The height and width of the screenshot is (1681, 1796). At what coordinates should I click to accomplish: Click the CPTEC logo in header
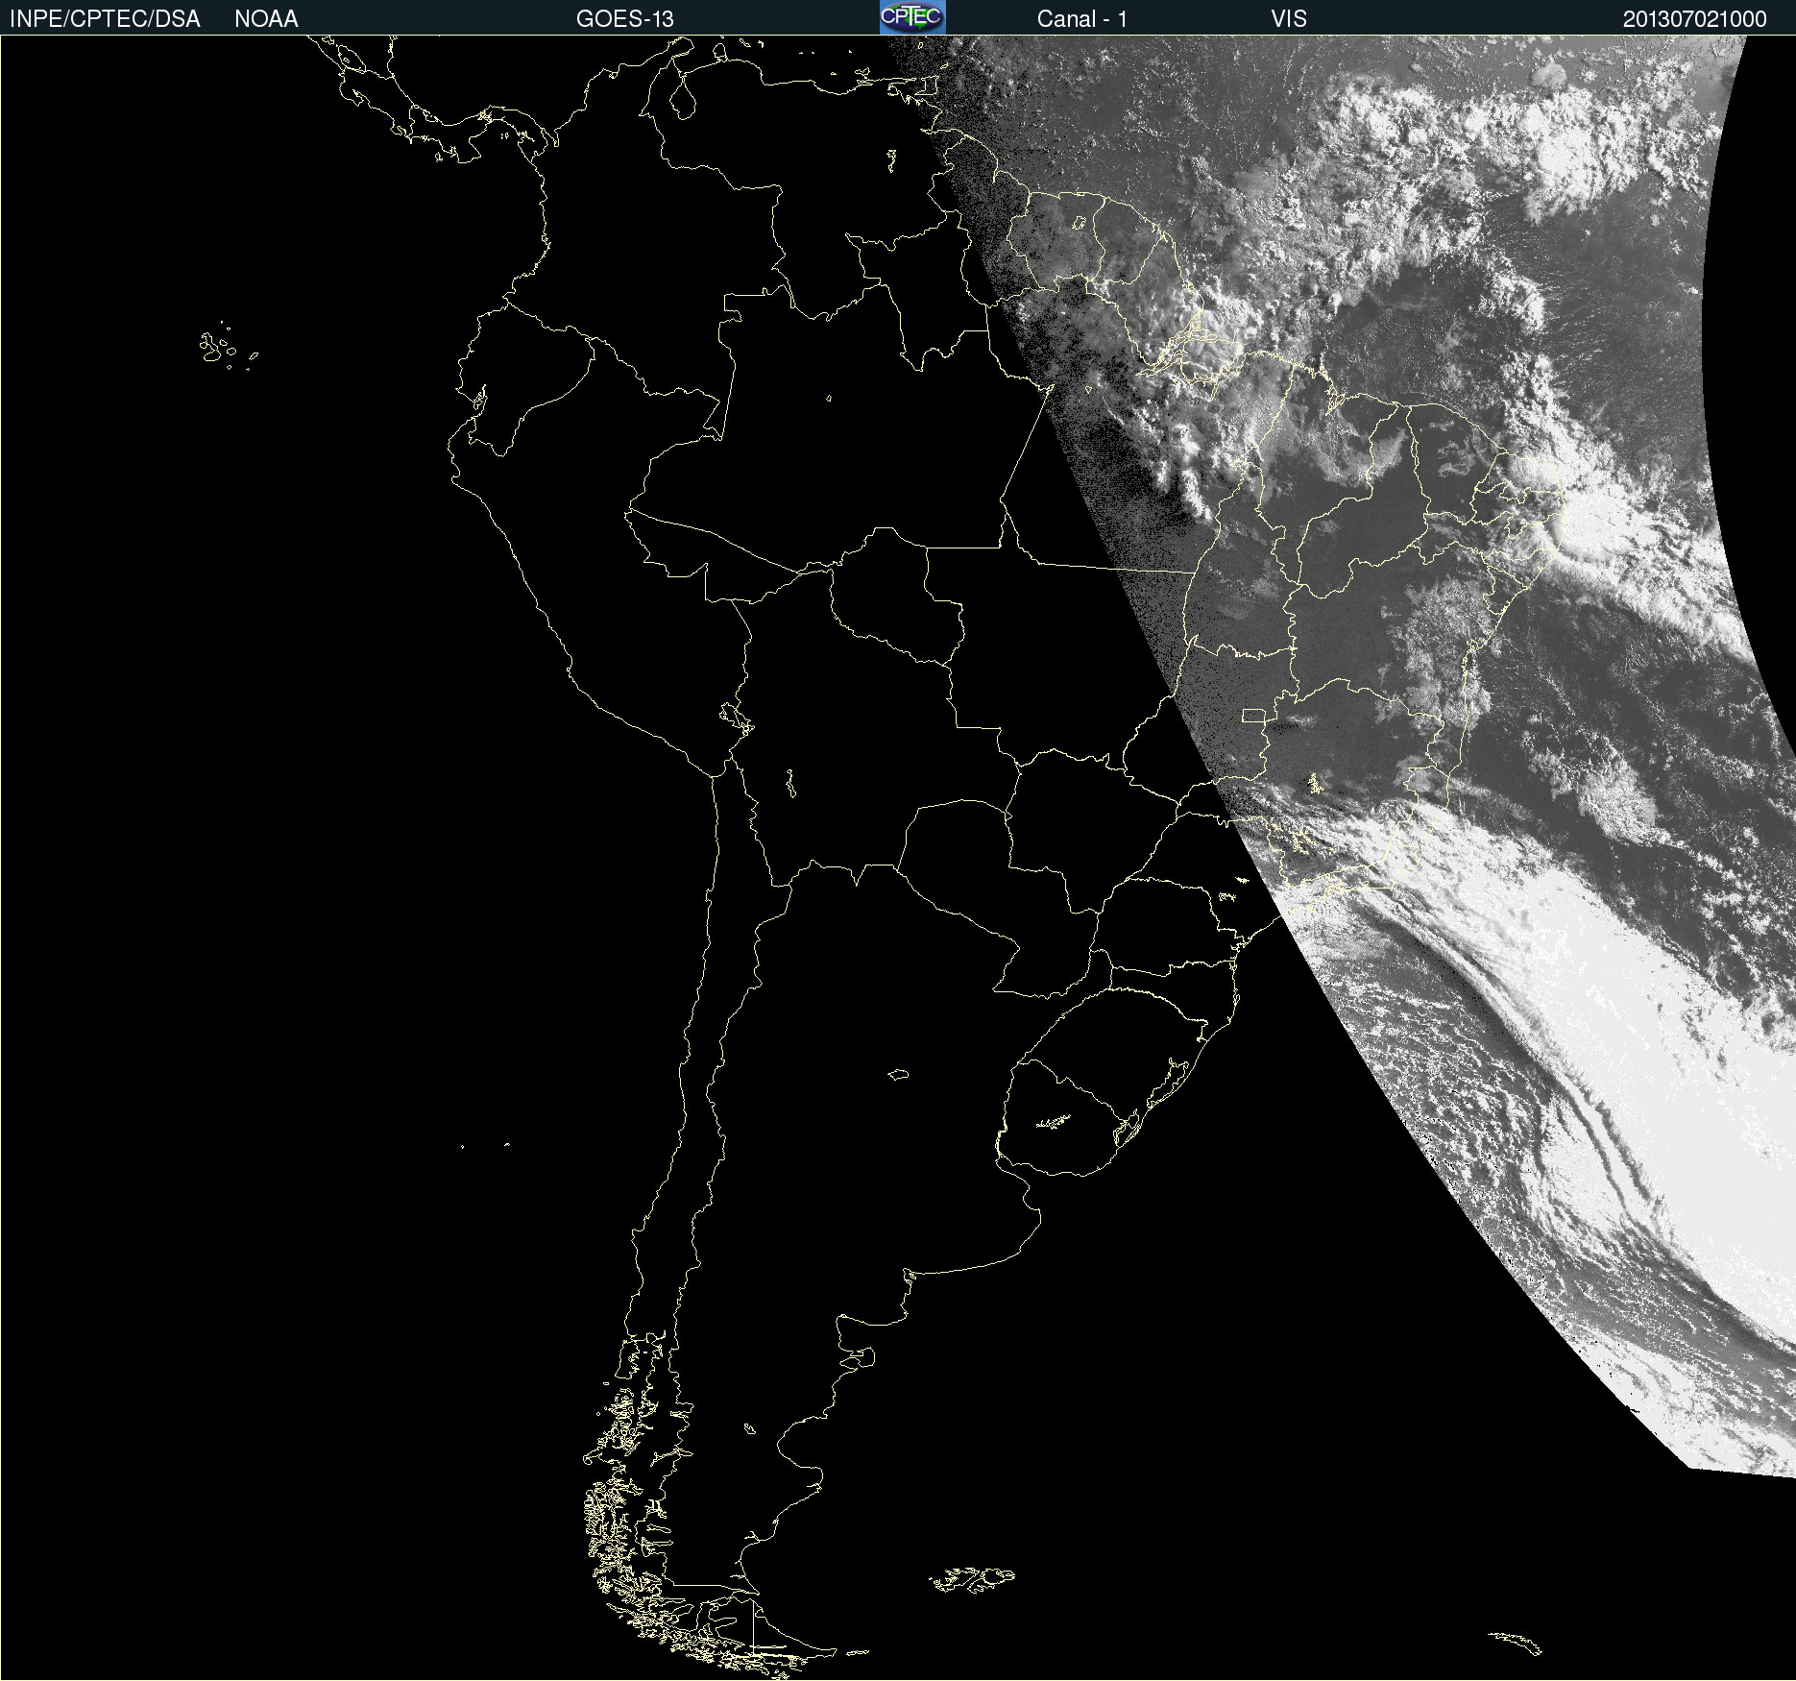tap(912, 17)
